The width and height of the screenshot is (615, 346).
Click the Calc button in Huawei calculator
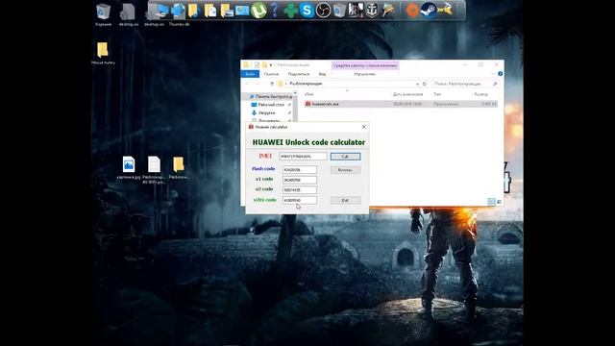click(x=345, y=157)
